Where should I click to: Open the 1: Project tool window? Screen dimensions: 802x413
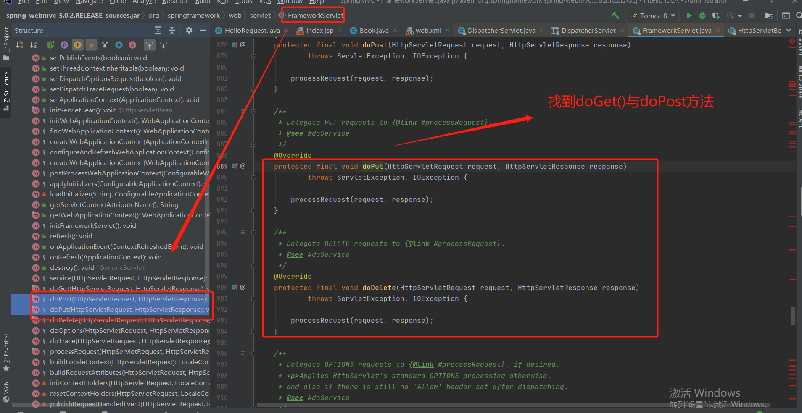tap(6, 44)
